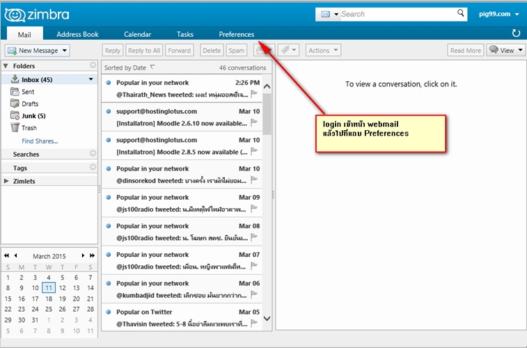Select March 31 in mini calendar
The height and width of the screenshot is (348, 527).
(x=35, y=319)
